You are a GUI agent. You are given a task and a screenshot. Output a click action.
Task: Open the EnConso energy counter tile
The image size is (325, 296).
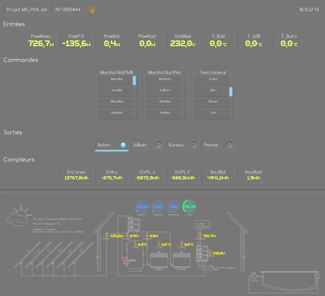tap(76, 175)
